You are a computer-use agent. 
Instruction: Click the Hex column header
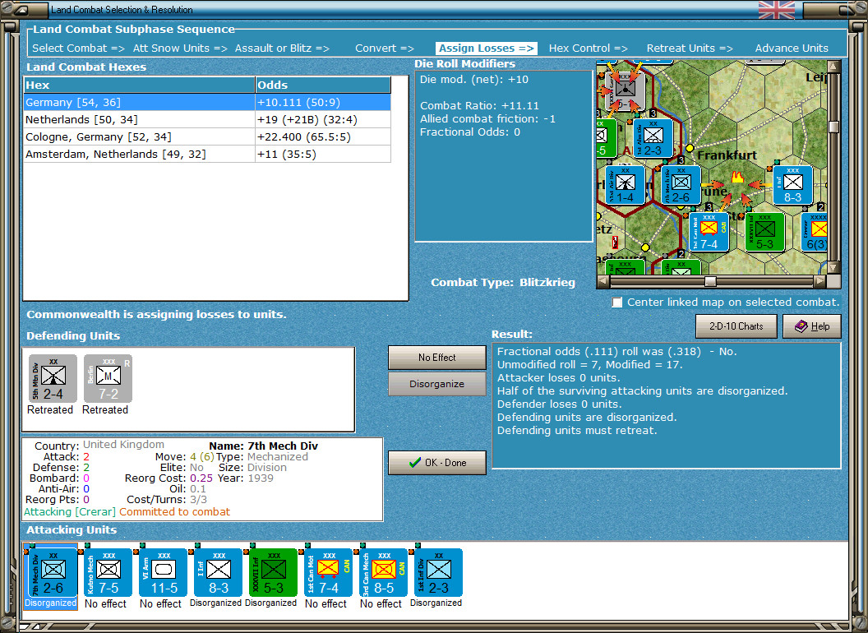tap(139, 85)
